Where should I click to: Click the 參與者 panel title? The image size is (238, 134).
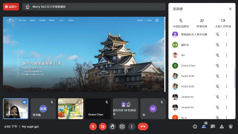pos(178,9)
